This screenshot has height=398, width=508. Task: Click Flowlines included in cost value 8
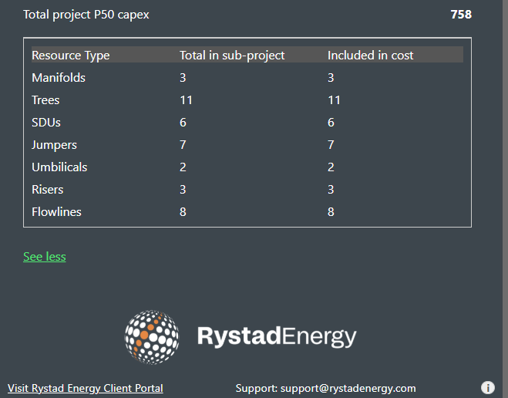click(x=331, y=212)
